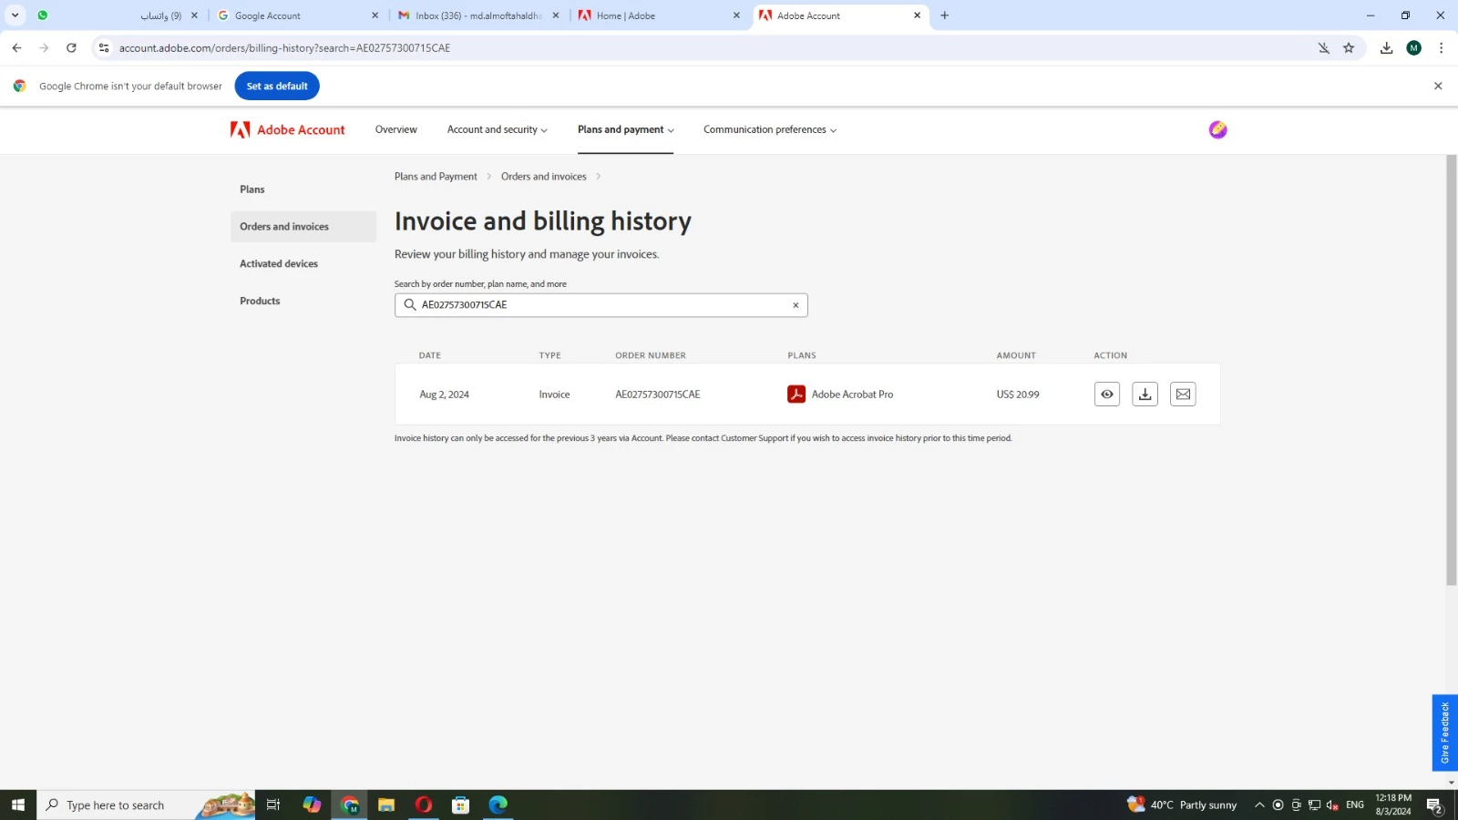Clear the invoice search field
Image resolution: width=1458 pixels, height=820 pixels.
point(796,305)
